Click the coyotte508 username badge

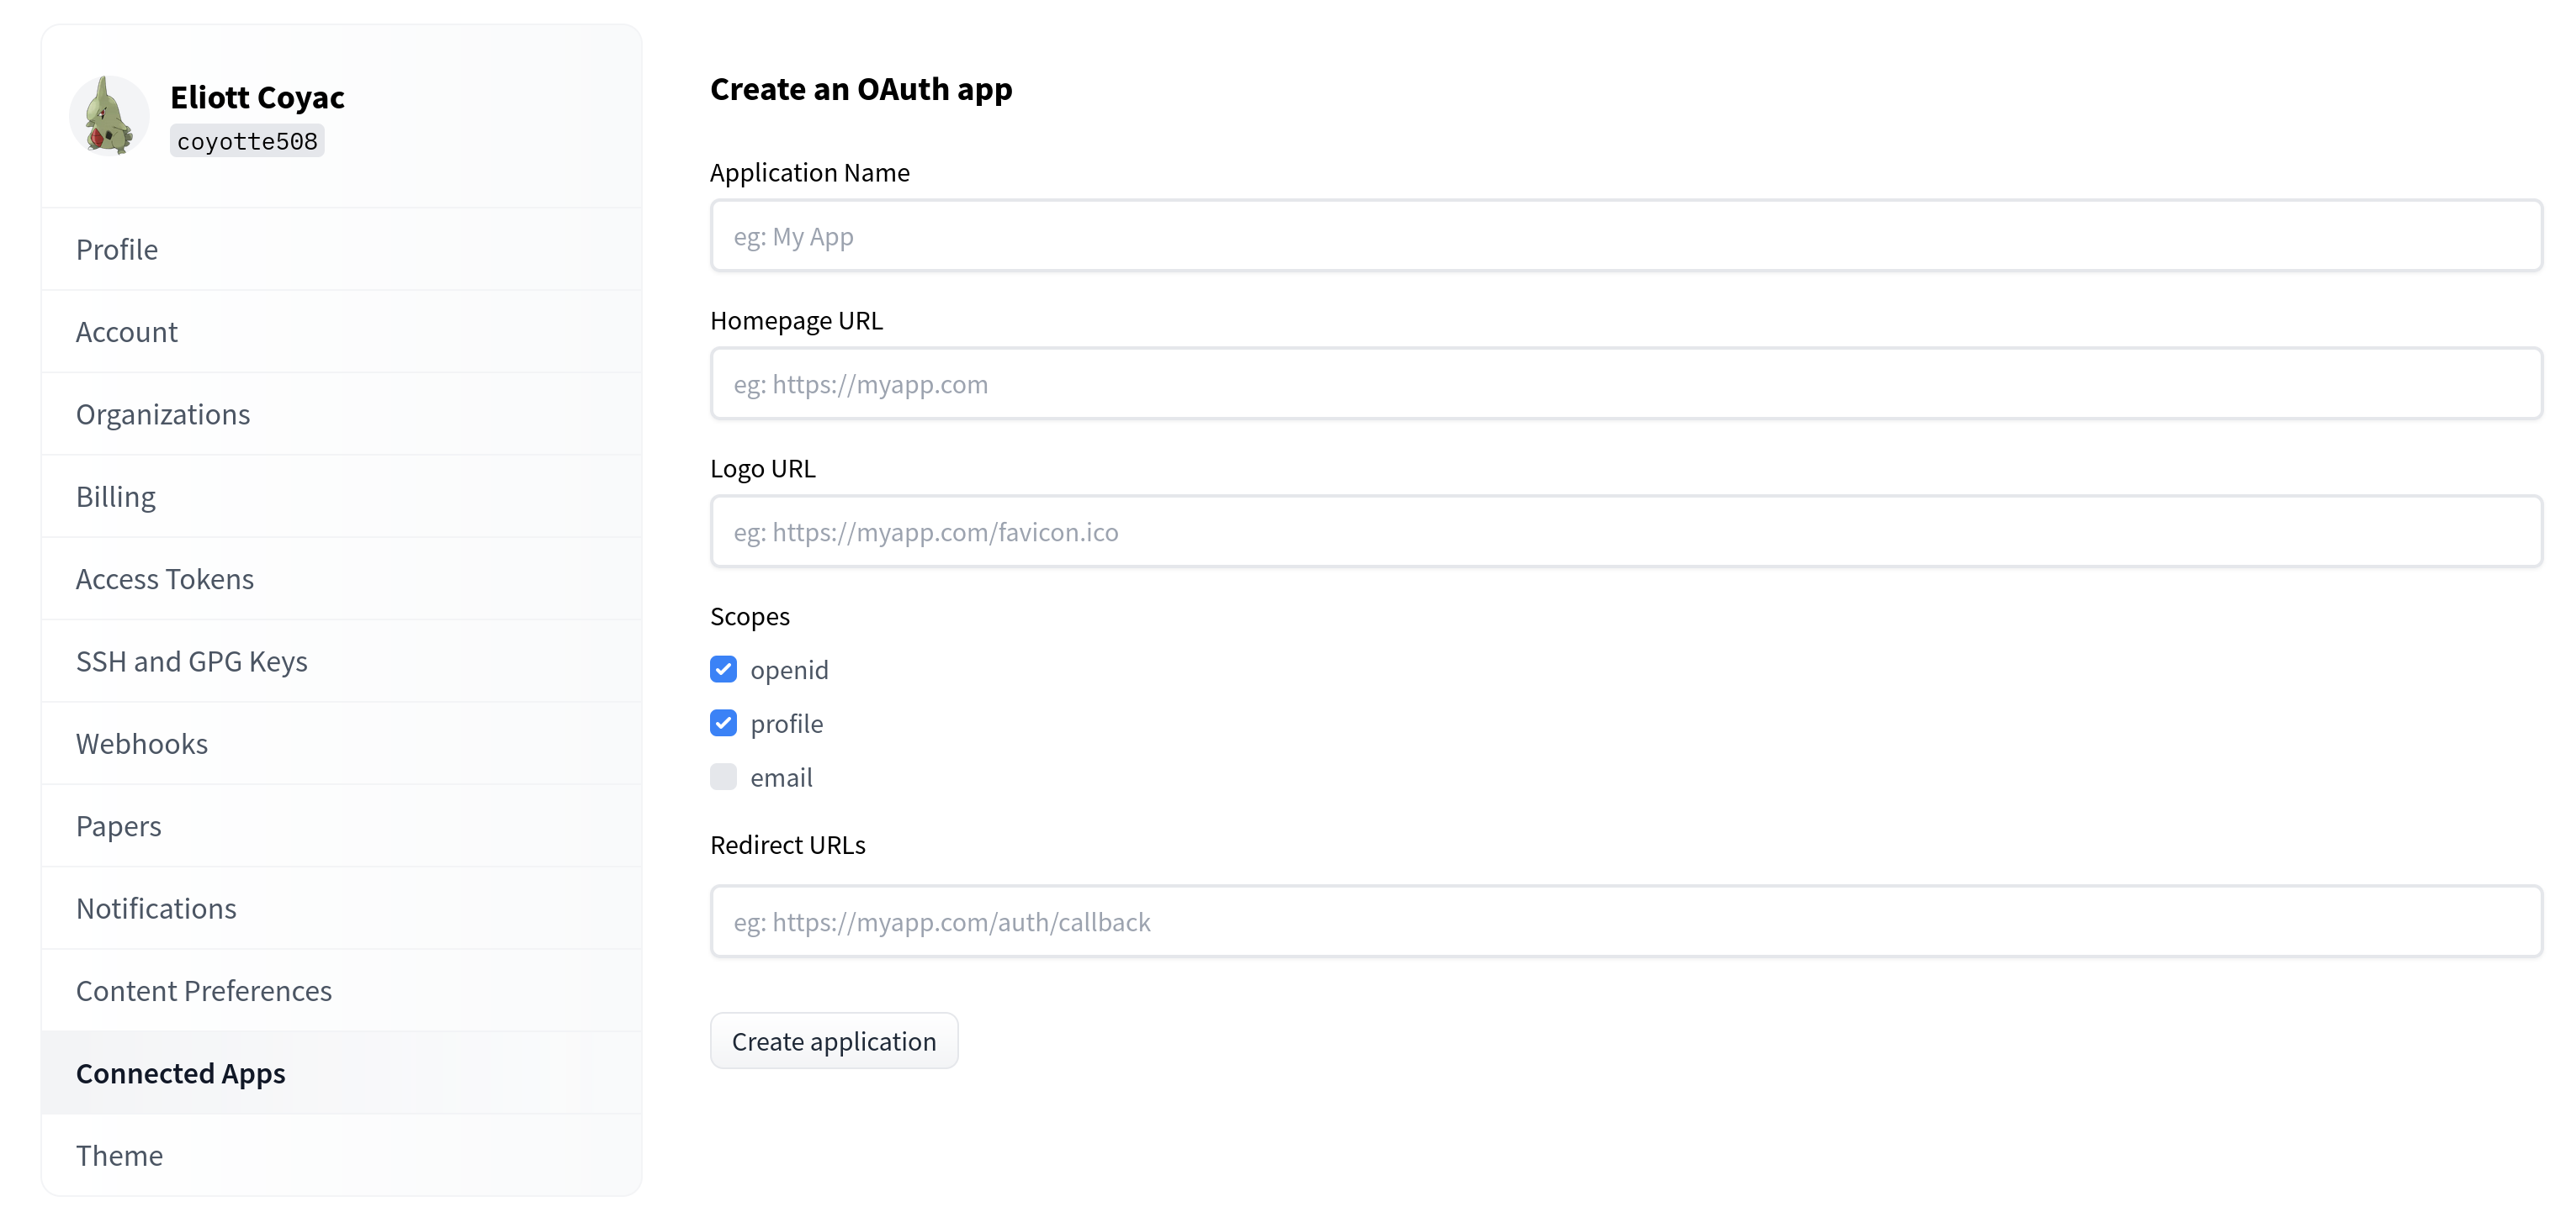(x=247, y=142)
